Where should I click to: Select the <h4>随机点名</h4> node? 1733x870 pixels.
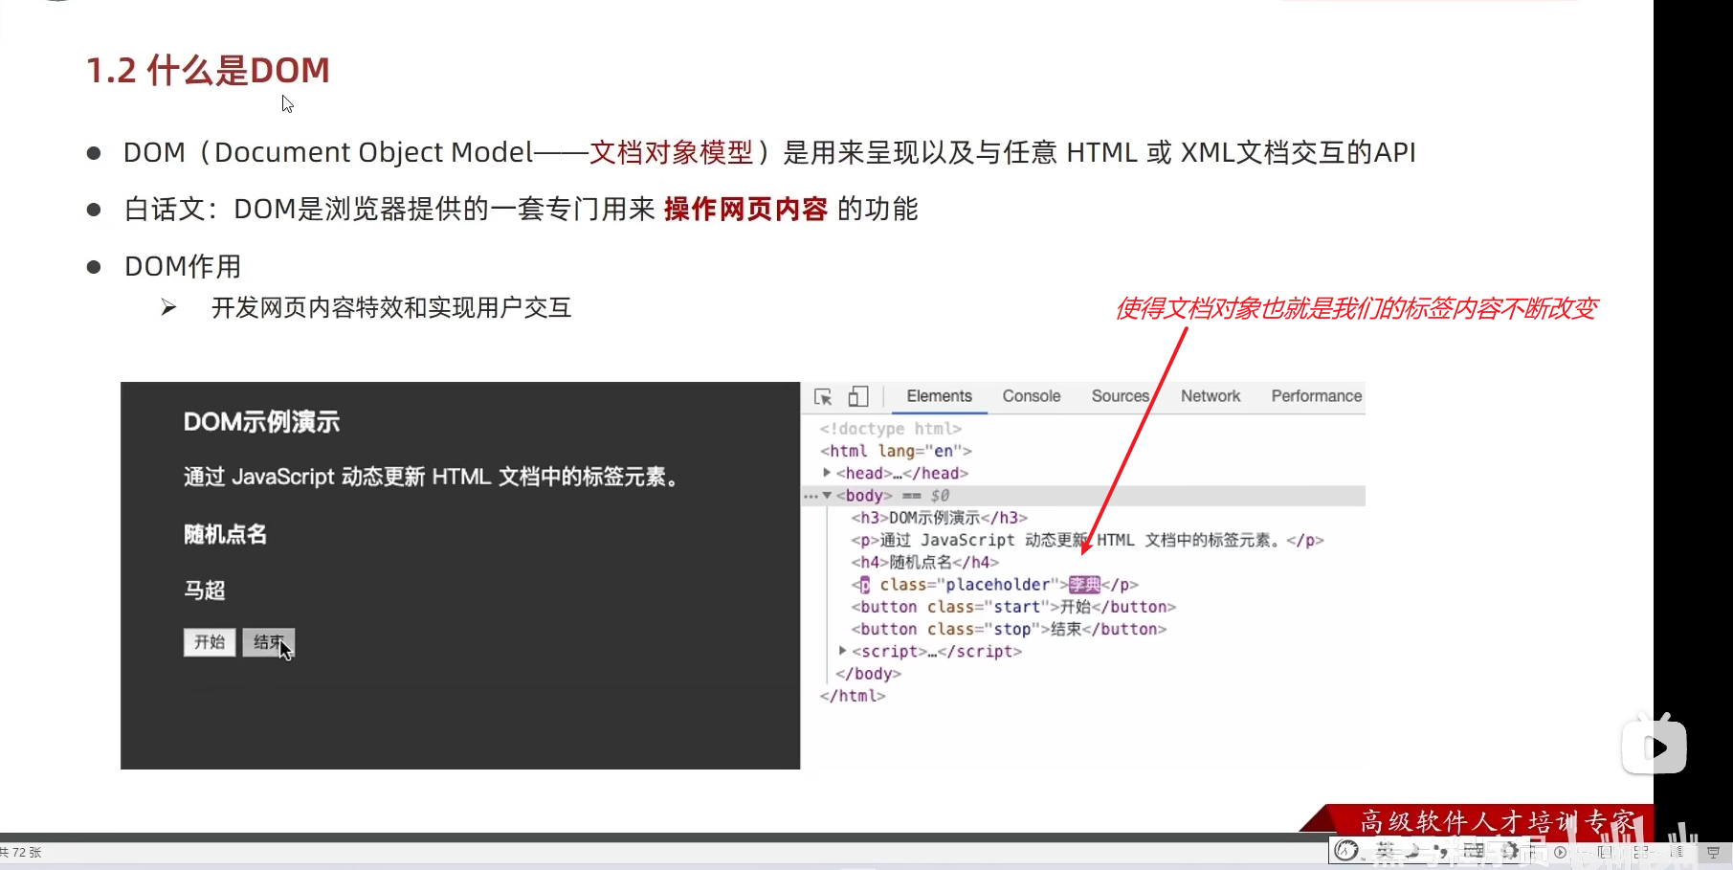[x=925, y=562]
